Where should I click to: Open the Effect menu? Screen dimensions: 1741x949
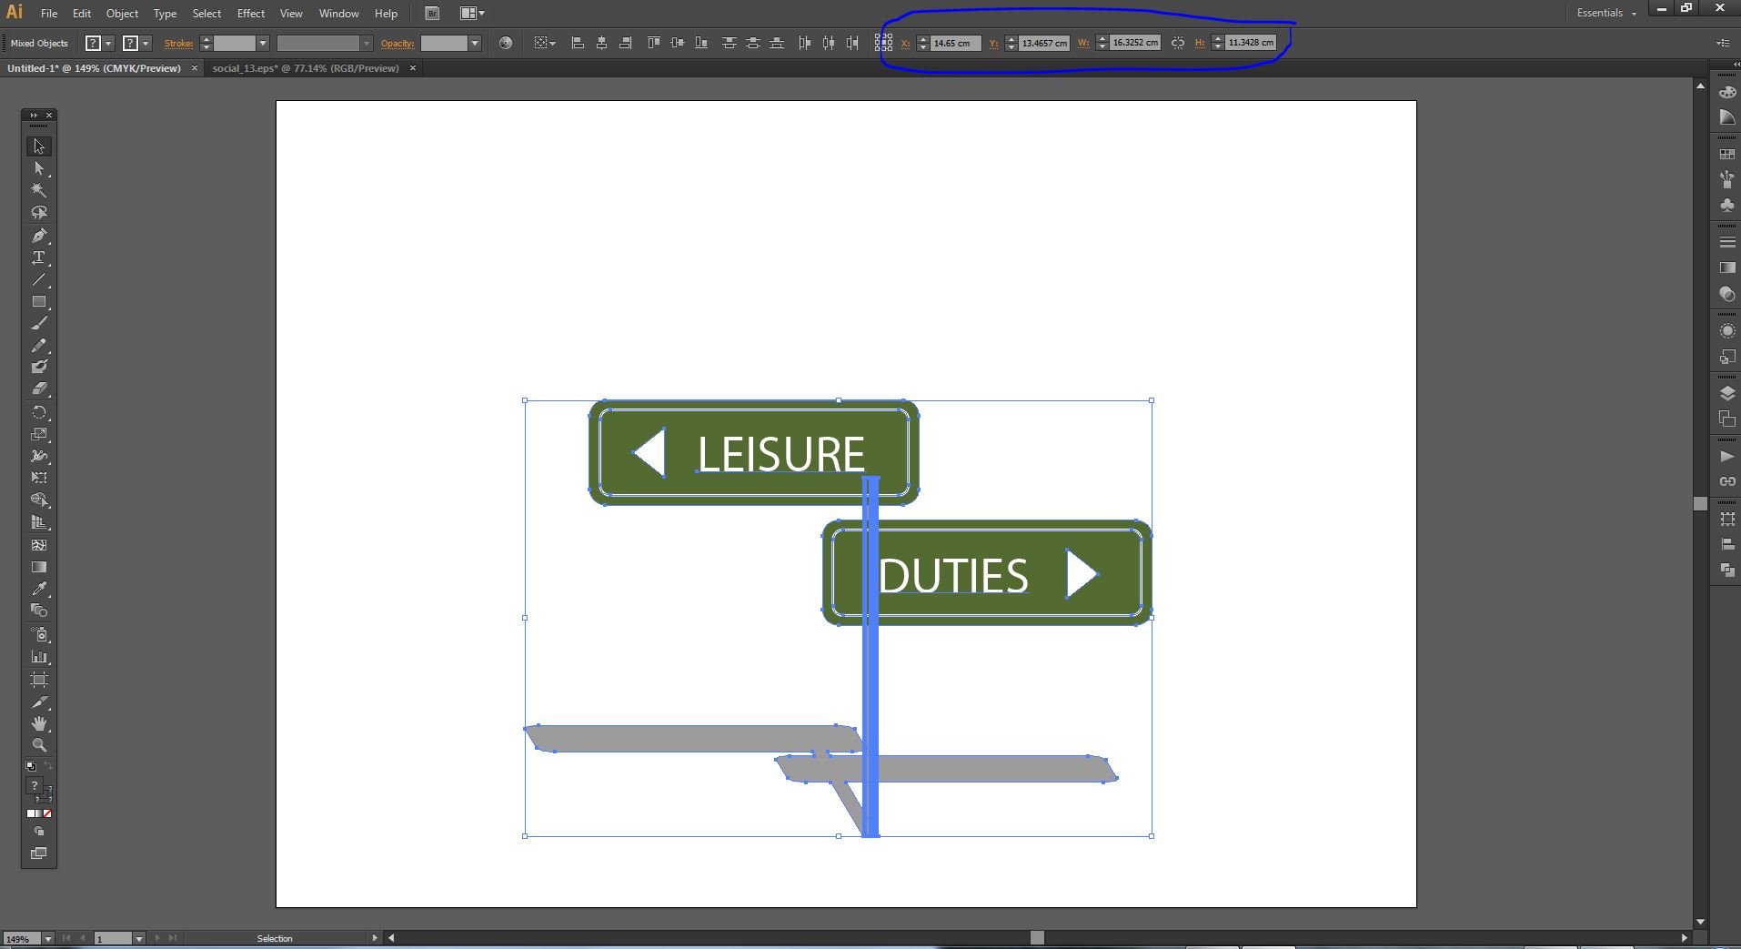251,14
